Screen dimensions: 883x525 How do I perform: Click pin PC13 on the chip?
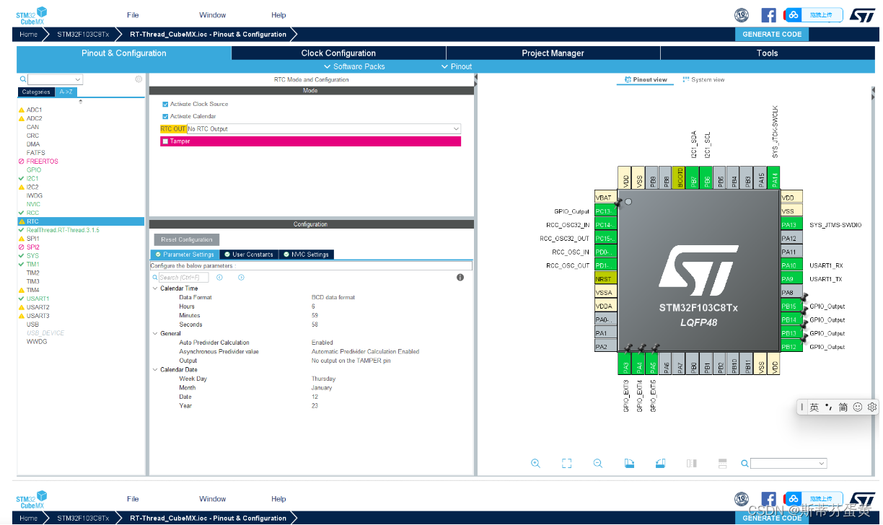[605, 211]
